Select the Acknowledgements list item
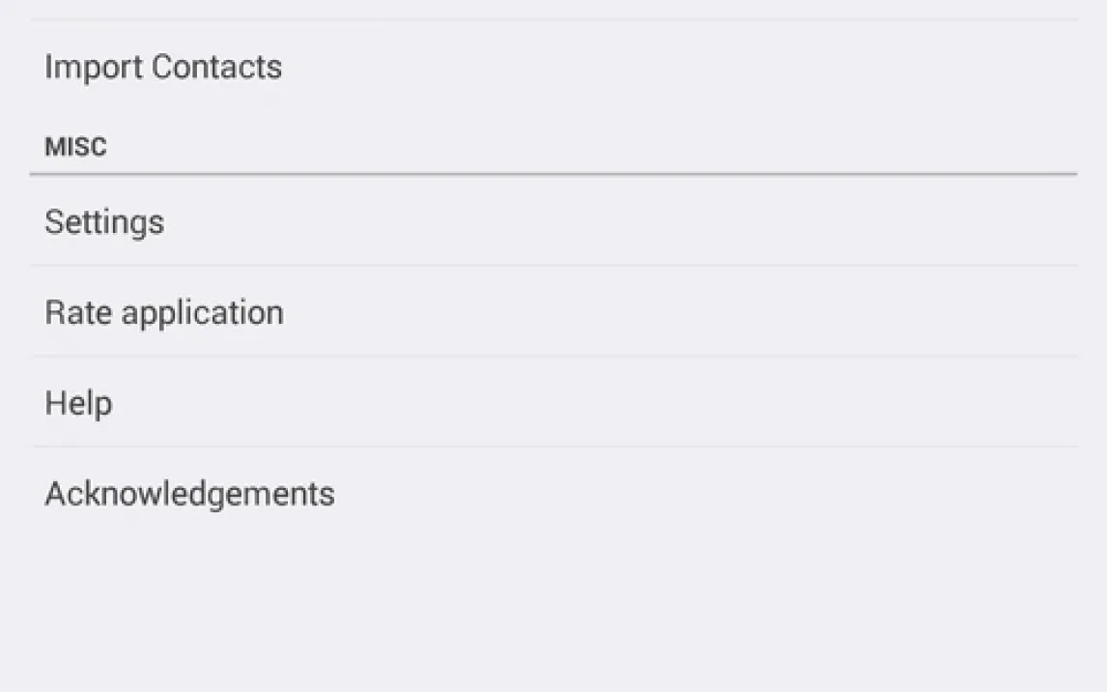 [x=553, y=494]
